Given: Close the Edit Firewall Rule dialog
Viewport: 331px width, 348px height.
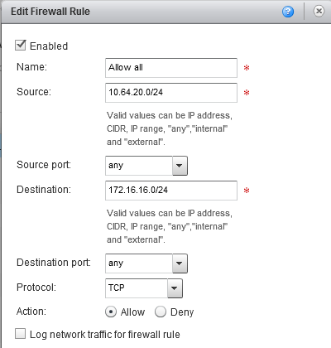Looking at the screenshot, I should [x=319, y=11].
